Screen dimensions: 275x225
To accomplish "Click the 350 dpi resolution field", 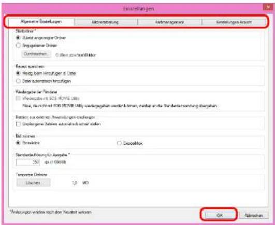I will (x=28, y=162).
